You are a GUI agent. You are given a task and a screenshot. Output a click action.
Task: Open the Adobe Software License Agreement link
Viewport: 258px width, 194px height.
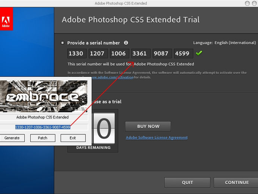pos(157,137)
